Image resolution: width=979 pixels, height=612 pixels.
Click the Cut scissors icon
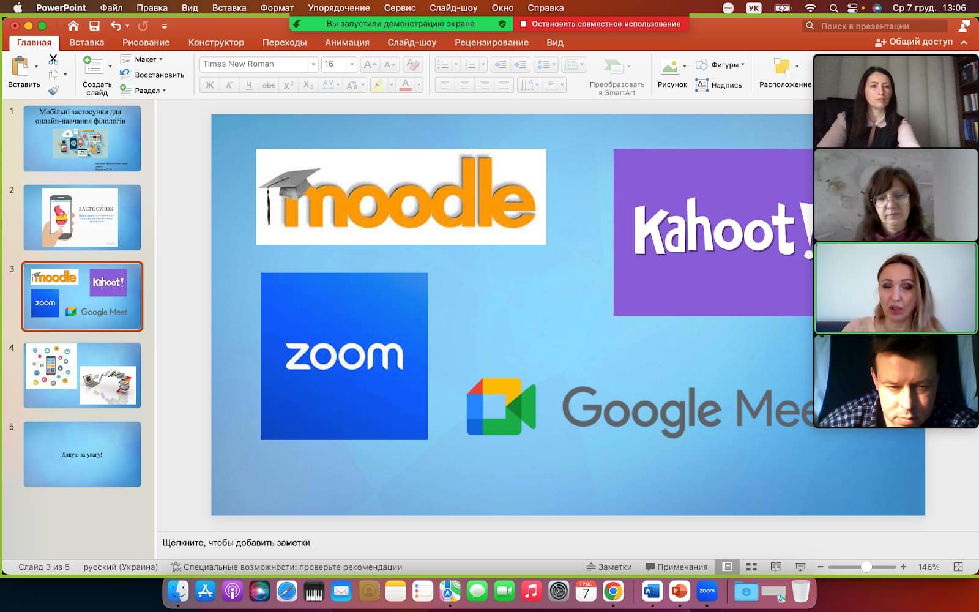coord(53,59)
